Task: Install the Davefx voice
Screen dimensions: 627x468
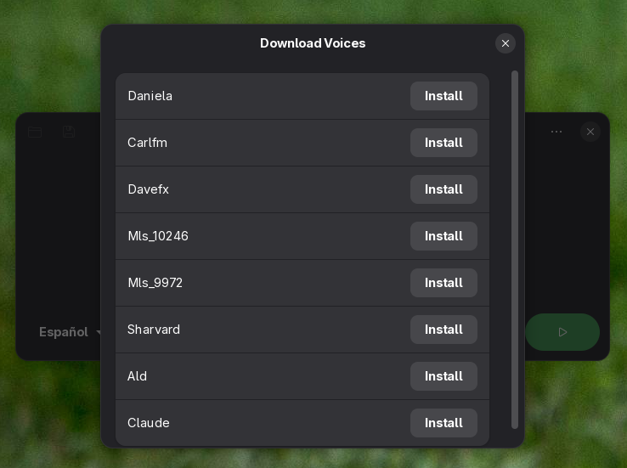Action: (x=443, y=189)
